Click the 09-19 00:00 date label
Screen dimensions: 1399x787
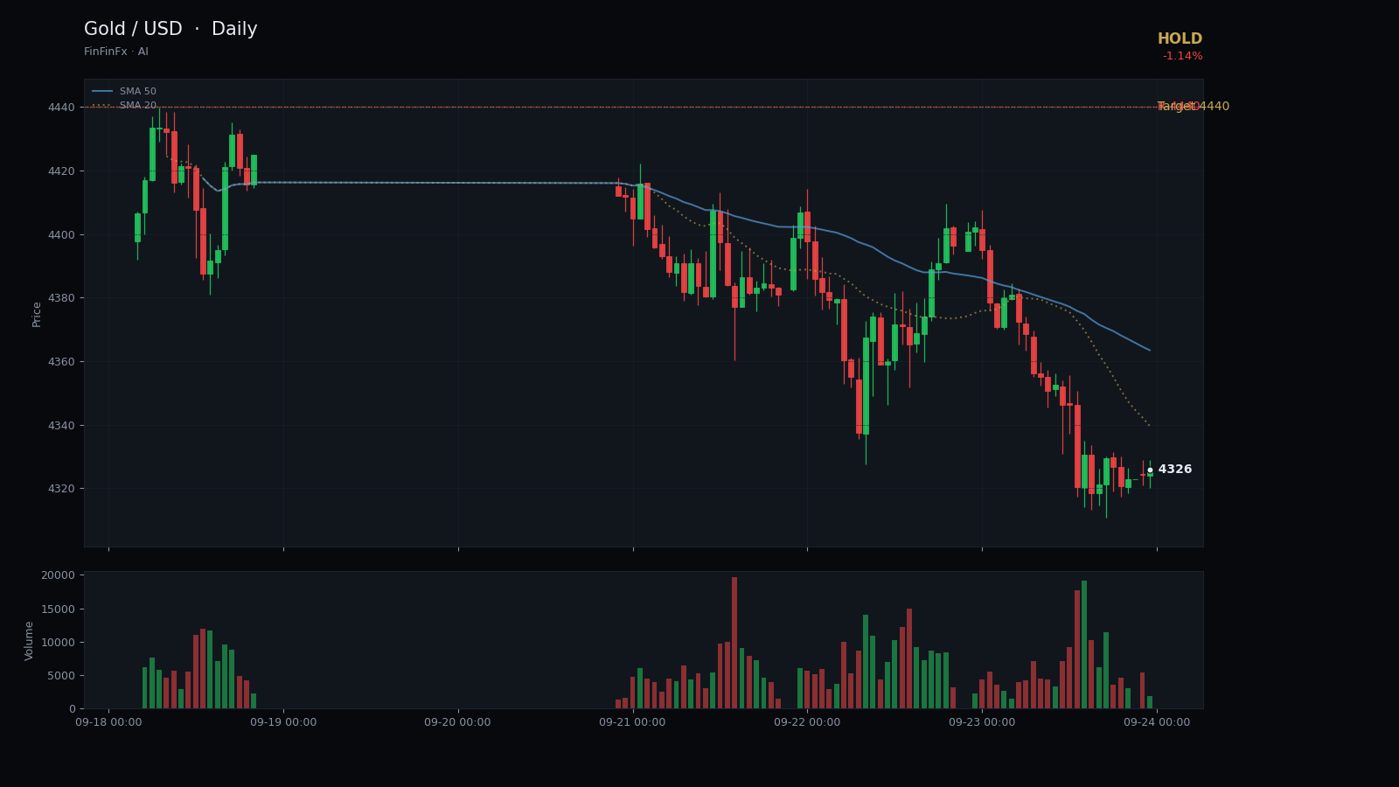tap(283, 722)
